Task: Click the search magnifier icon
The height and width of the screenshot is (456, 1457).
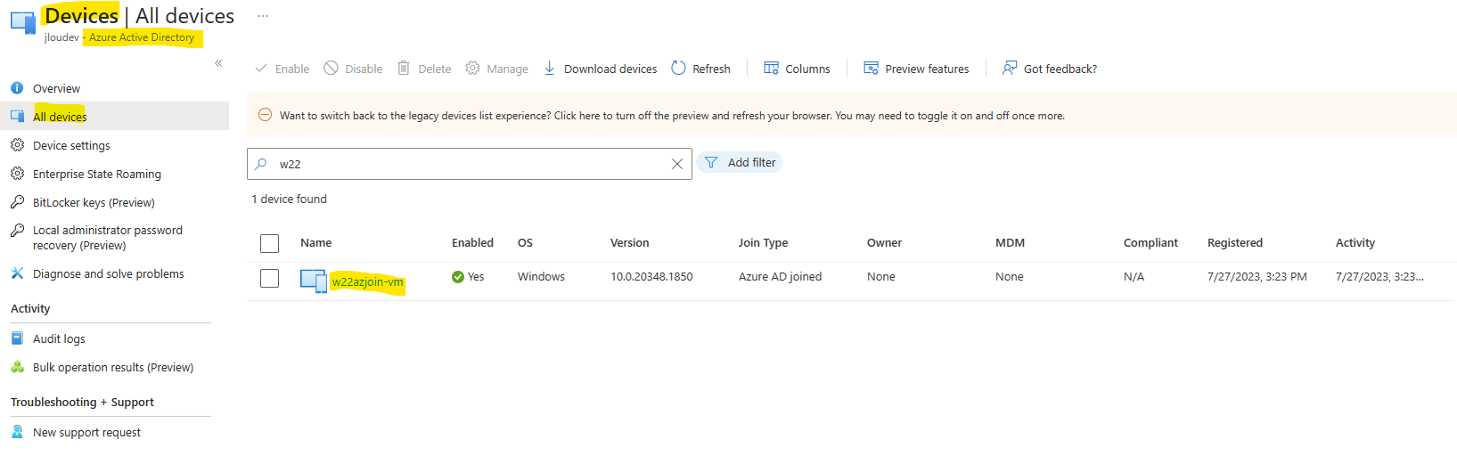Action: click(x=261, y=164)
